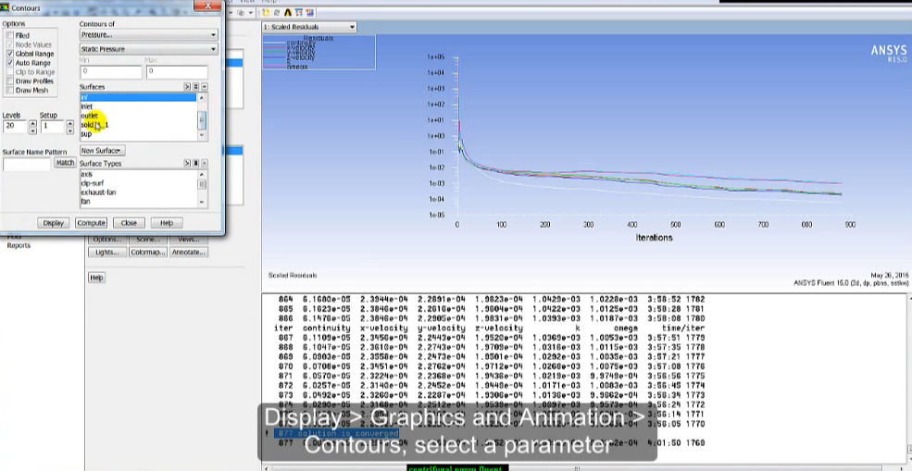This screenshot has height=471, width=912.
Task: Select the outlet surface in Surfaces list
Action: 139,116
